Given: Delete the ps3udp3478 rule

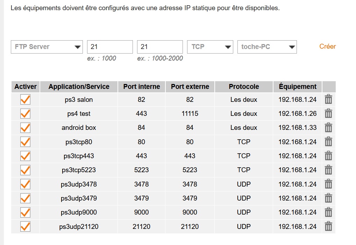Looking at the screenshot, I should click(328, 184).
